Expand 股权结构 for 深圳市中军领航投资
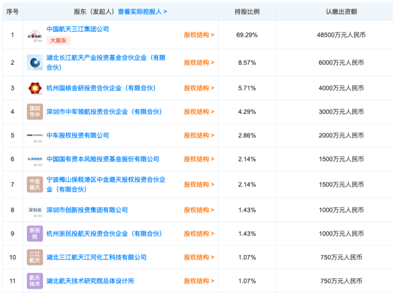Image resolution: width=393 pixels, height=293 pixels. click(199, 111)
